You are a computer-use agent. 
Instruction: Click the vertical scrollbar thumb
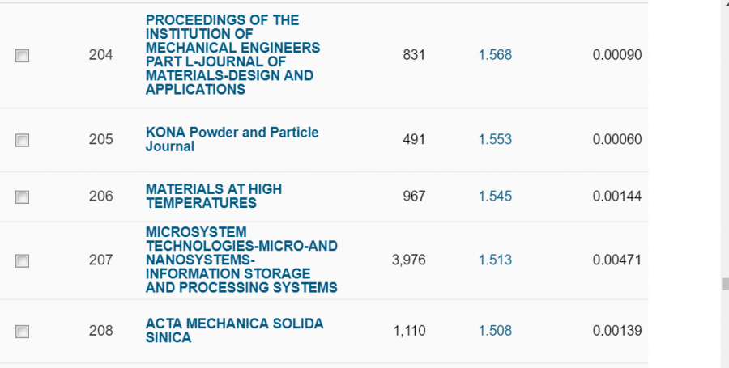point(725,284)
